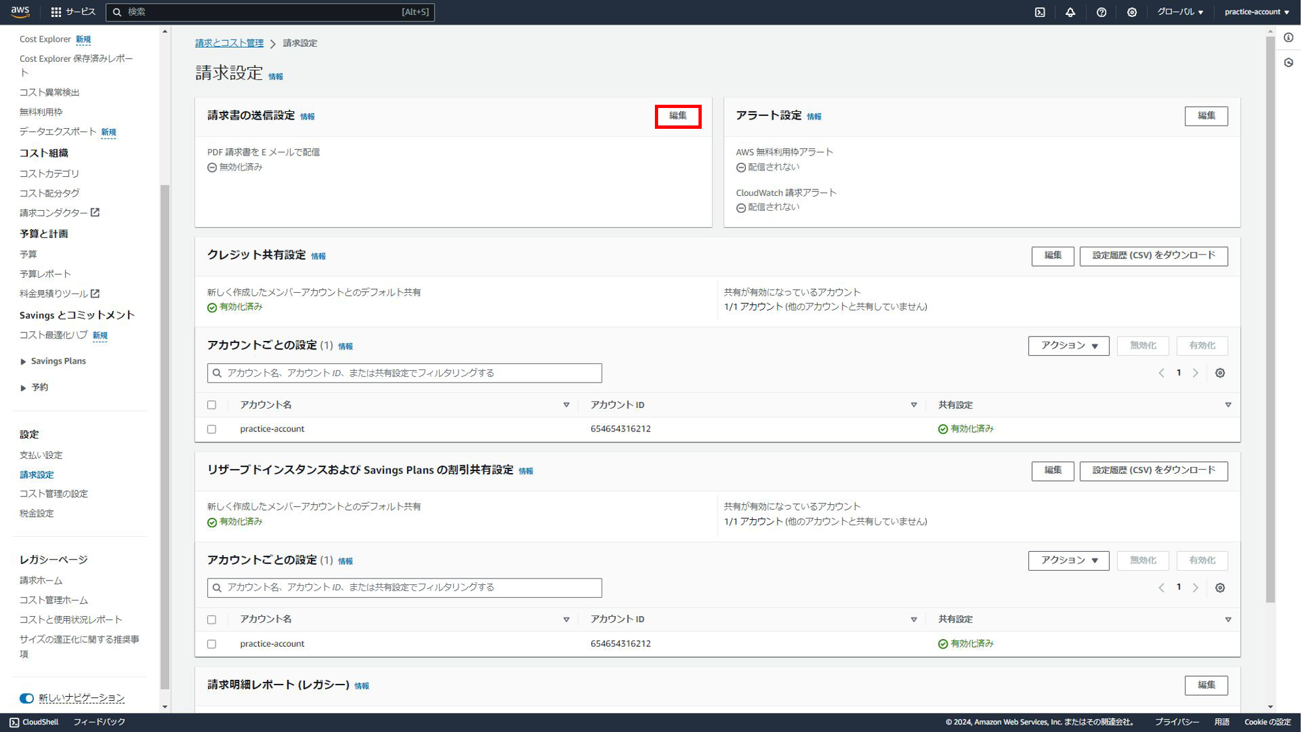Image resolution: width=1302 pixels, height=732 pixels.
Task: Click the AWS logo home icon
Action: tap(20, 12)
